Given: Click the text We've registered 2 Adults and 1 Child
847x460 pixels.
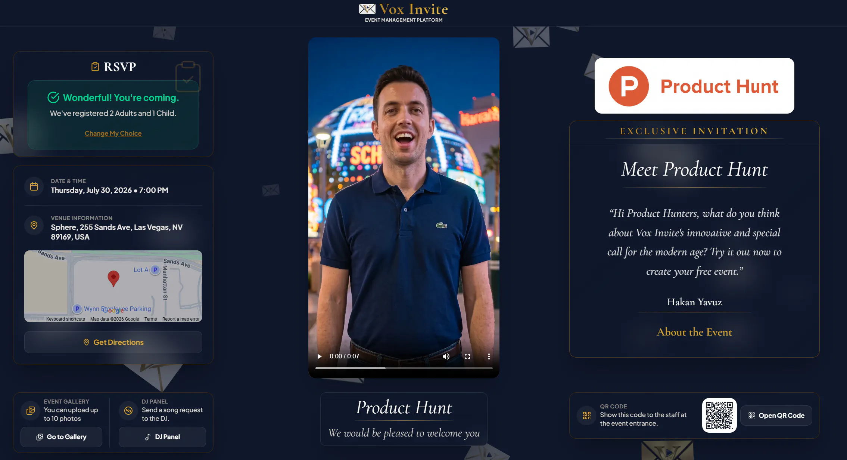Looking at the screenshot, I should [x=113, y=113].
